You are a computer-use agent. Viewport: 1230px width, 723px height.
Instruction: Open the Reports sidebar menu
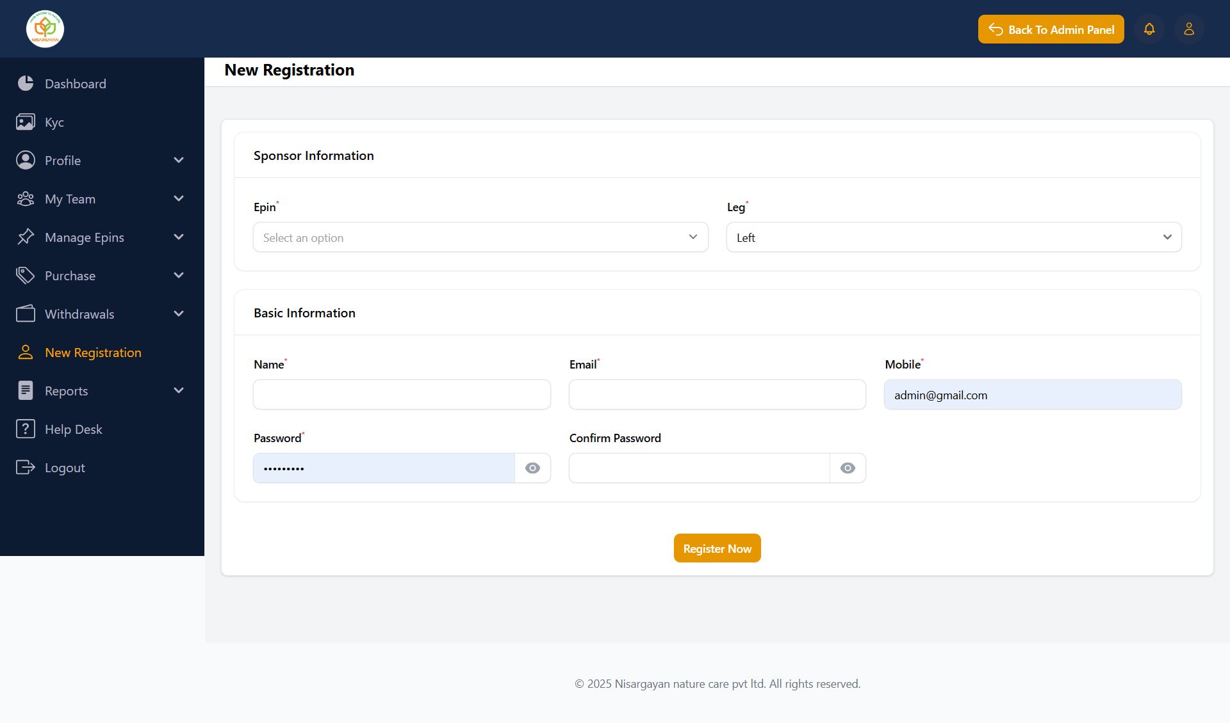point(67,391)
